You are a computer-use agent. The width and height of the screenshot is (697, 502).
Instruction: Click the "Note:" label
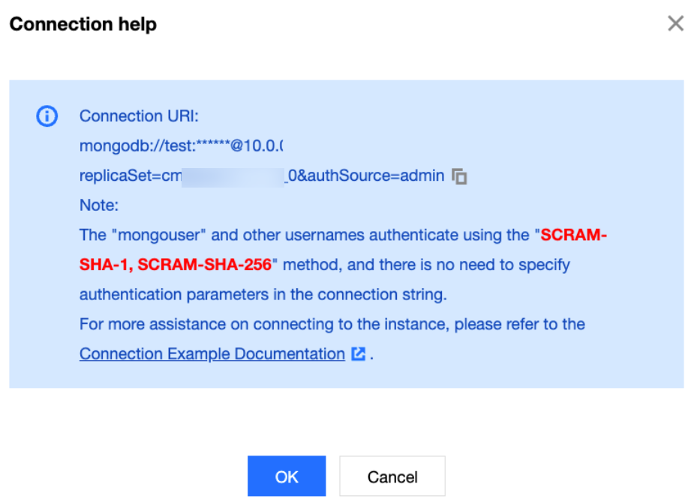tap(99, 206)
